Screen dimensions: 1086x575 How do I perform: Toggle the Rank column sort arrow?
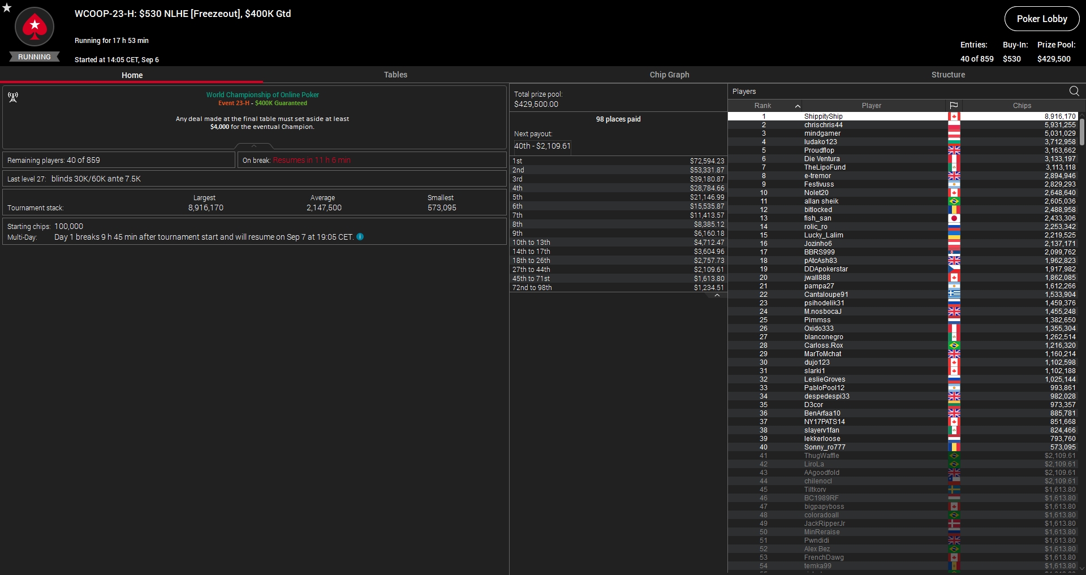click(x=798, y=106)
